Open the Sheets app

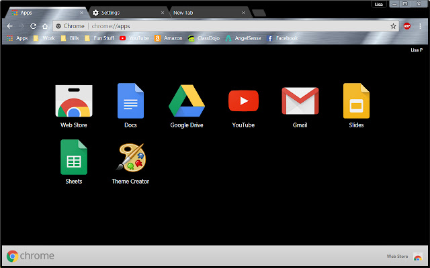point(74,162)
